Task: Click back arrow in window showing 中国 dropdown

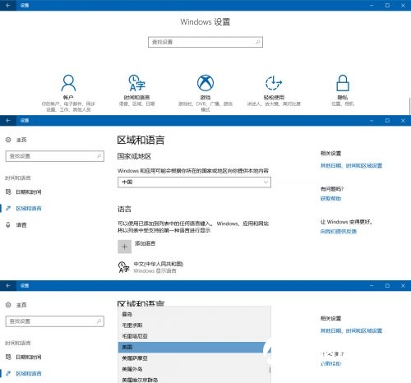Action: (x=8, y=120)
